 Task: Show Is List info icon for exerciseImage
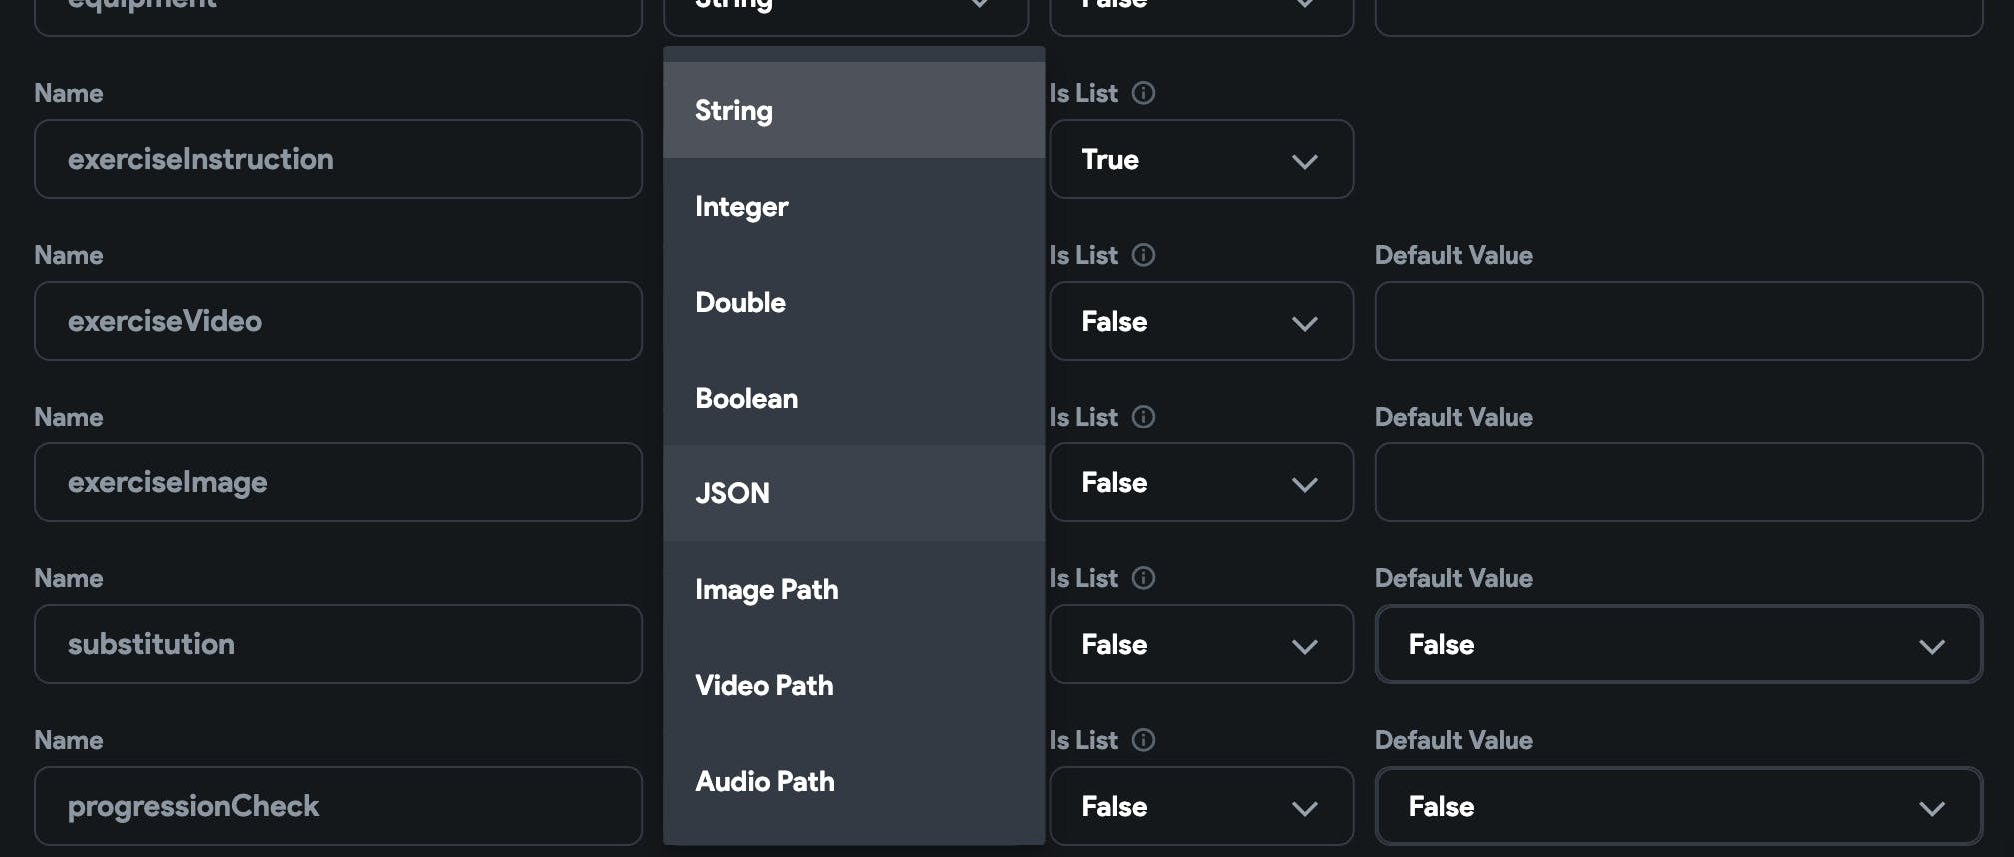(x=1143, y=417)
